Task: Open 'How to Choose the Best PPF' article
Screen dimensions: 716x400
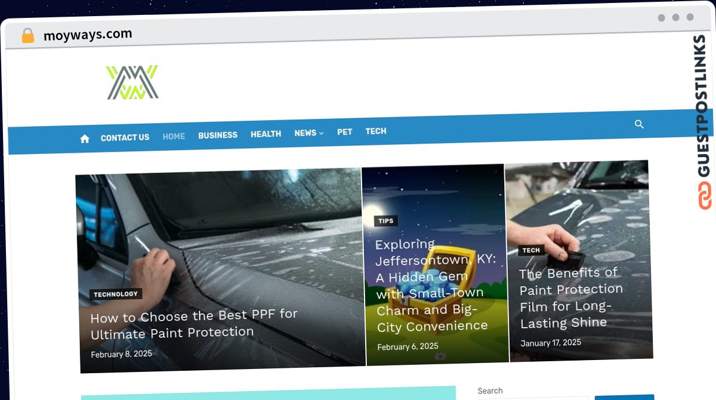Action: click(193, 324)
